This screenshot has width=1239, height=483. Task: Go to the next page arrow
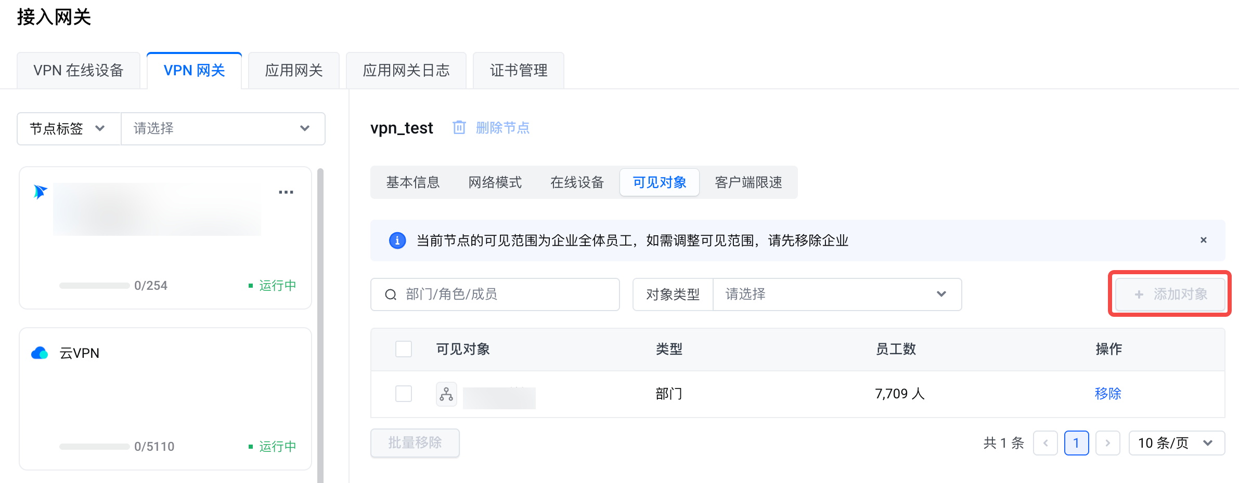pos(1107,443)
